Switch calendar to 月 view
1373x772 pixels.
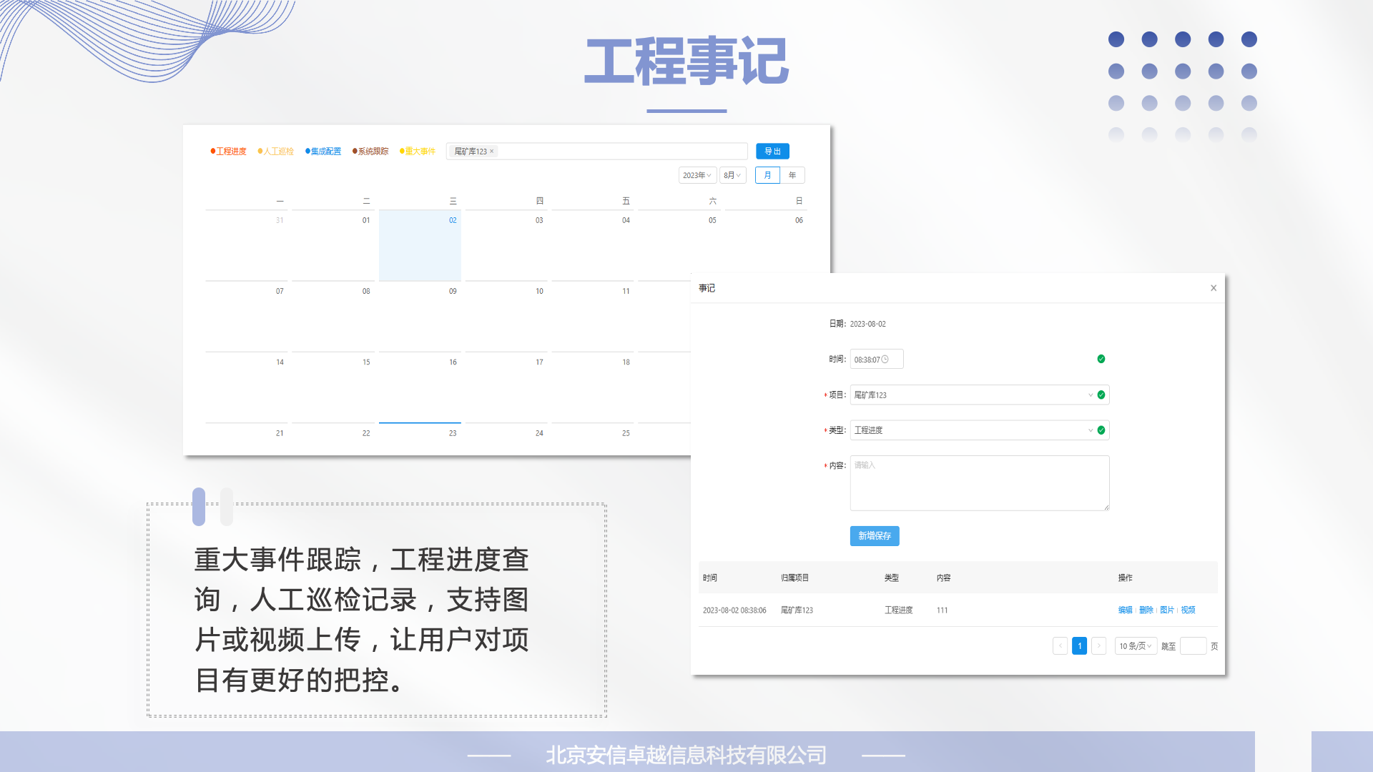767,175
